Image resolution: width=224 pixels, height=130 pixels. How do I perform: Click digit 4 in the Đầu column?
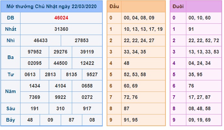click(x=111, y=63)
